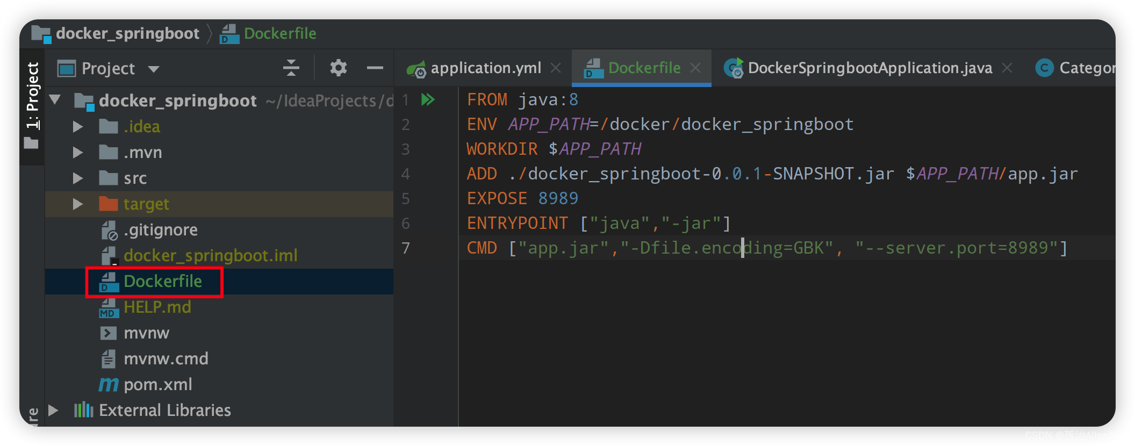Viewport: 1135px width, 446px height.
Task: Select docker_springboot.iml in tree
Action: click(x=211, y=256)
